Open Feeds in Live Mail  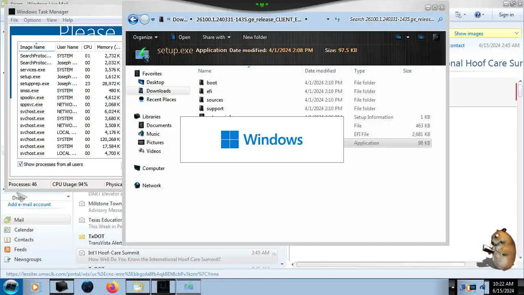pos(20,250)
